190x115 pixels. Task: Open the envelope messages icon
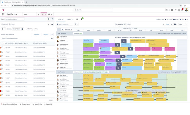pyautogui.click(x=77, y=19)
